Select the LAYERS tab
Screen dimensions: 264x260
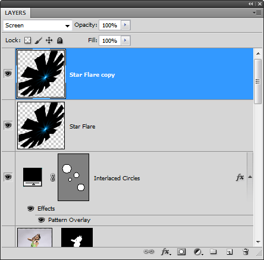tap(15, 13)
